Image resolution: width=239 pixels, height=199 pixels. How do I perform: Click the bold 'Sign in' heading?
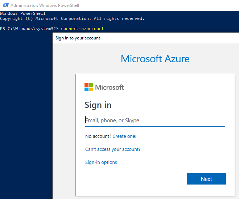(x=98, y=105)
